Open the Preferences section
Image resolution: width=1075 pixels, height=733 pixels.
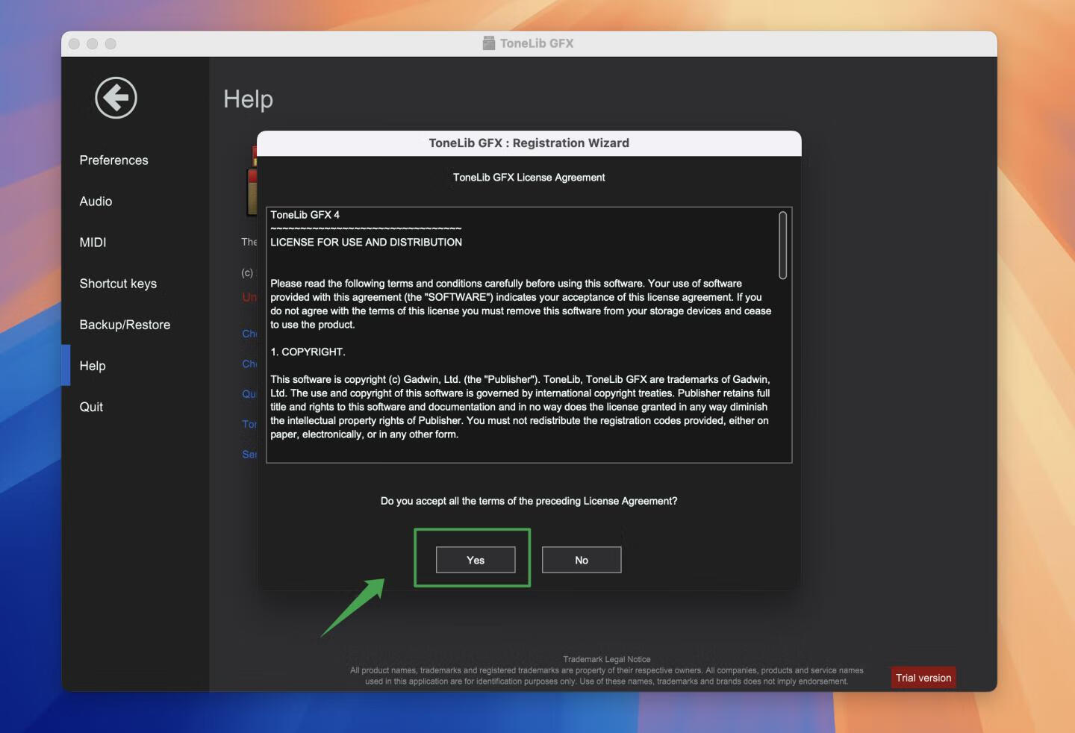113,160
